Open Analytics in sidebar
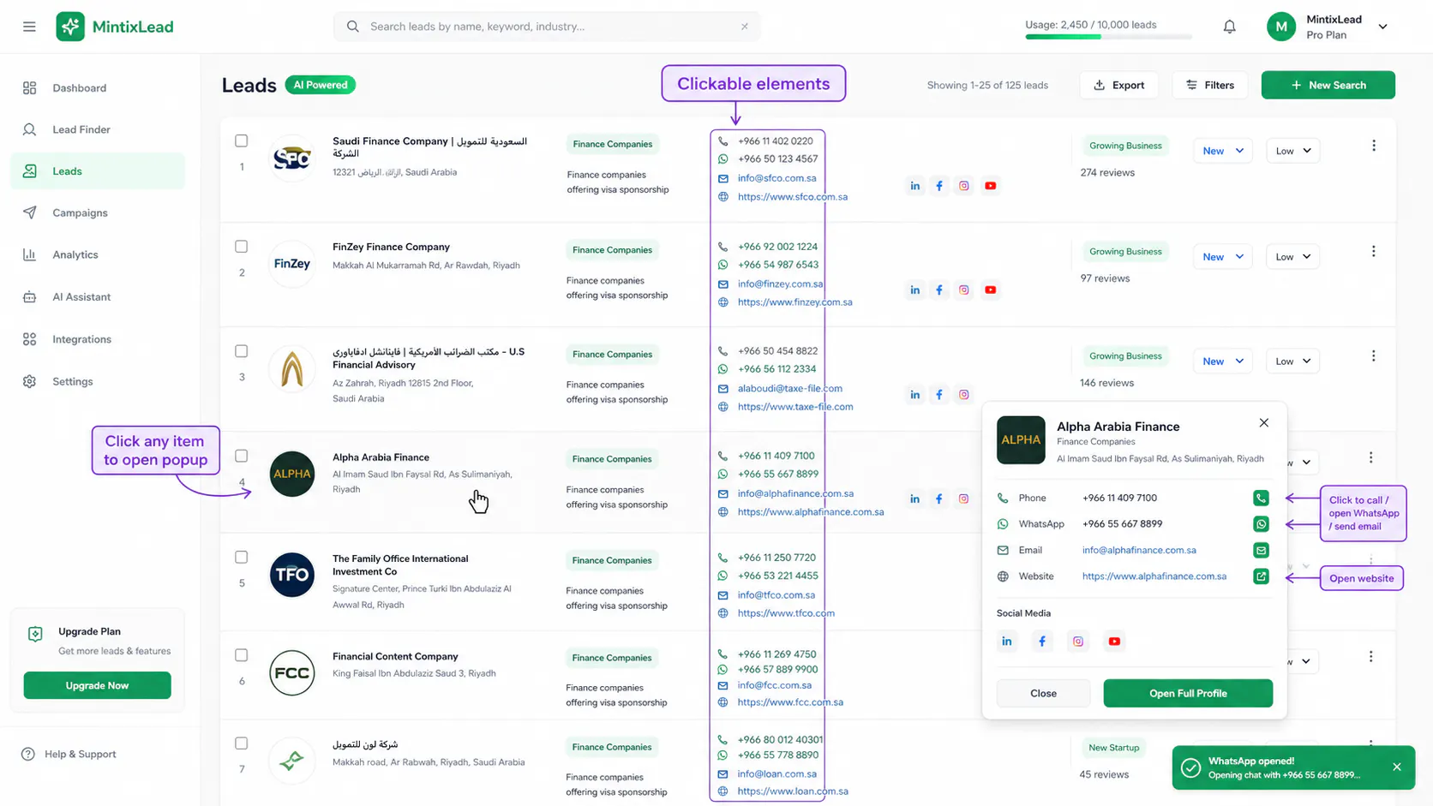Image resolution: width=1433 pixels, height=806 pixels. click(x=98, y=254)
